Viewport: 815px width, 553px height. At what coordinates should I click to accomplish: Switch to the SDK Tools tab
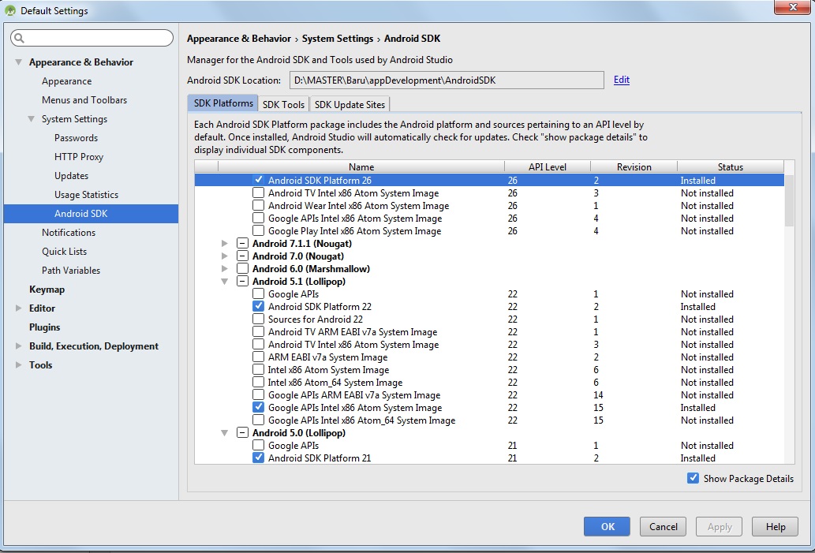click(283, 104)
